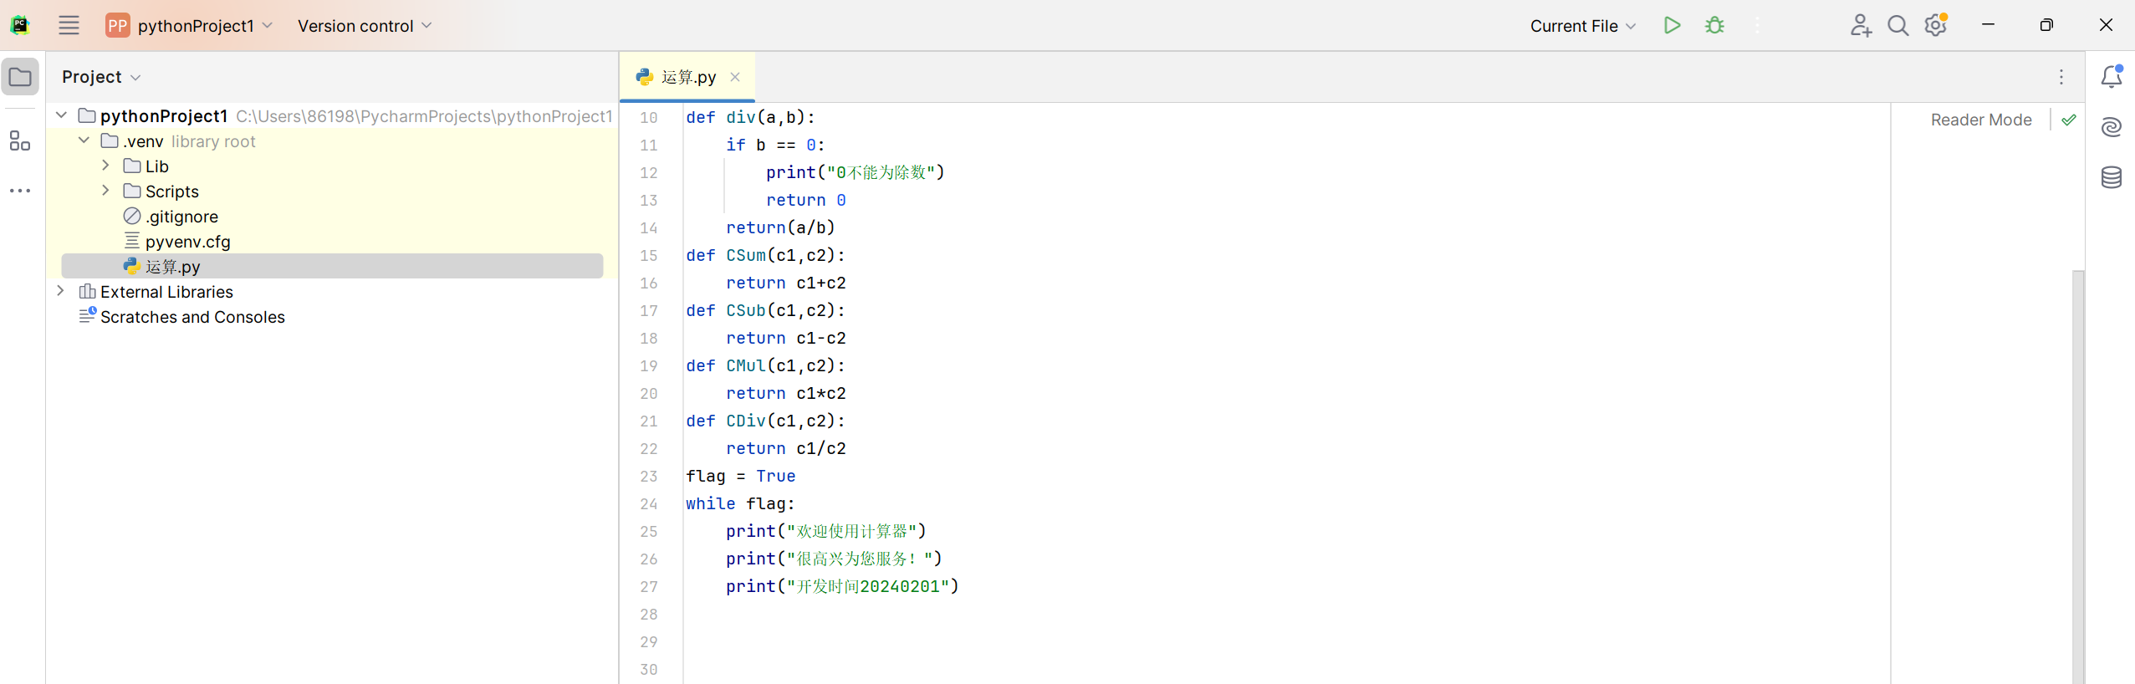2135x684 pixels.
Task: Open the Code With Me add-user icon
Action: click(x=1860, y=26)
